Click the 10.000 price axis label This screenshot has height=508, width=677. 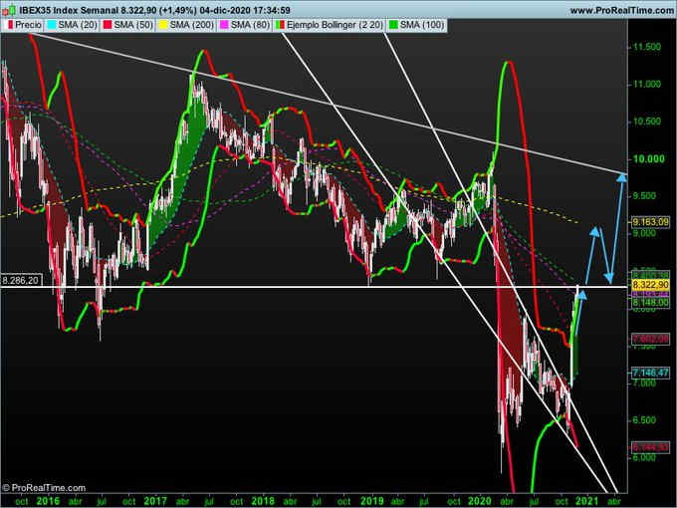pyautogui.click(x=648, y=159)
